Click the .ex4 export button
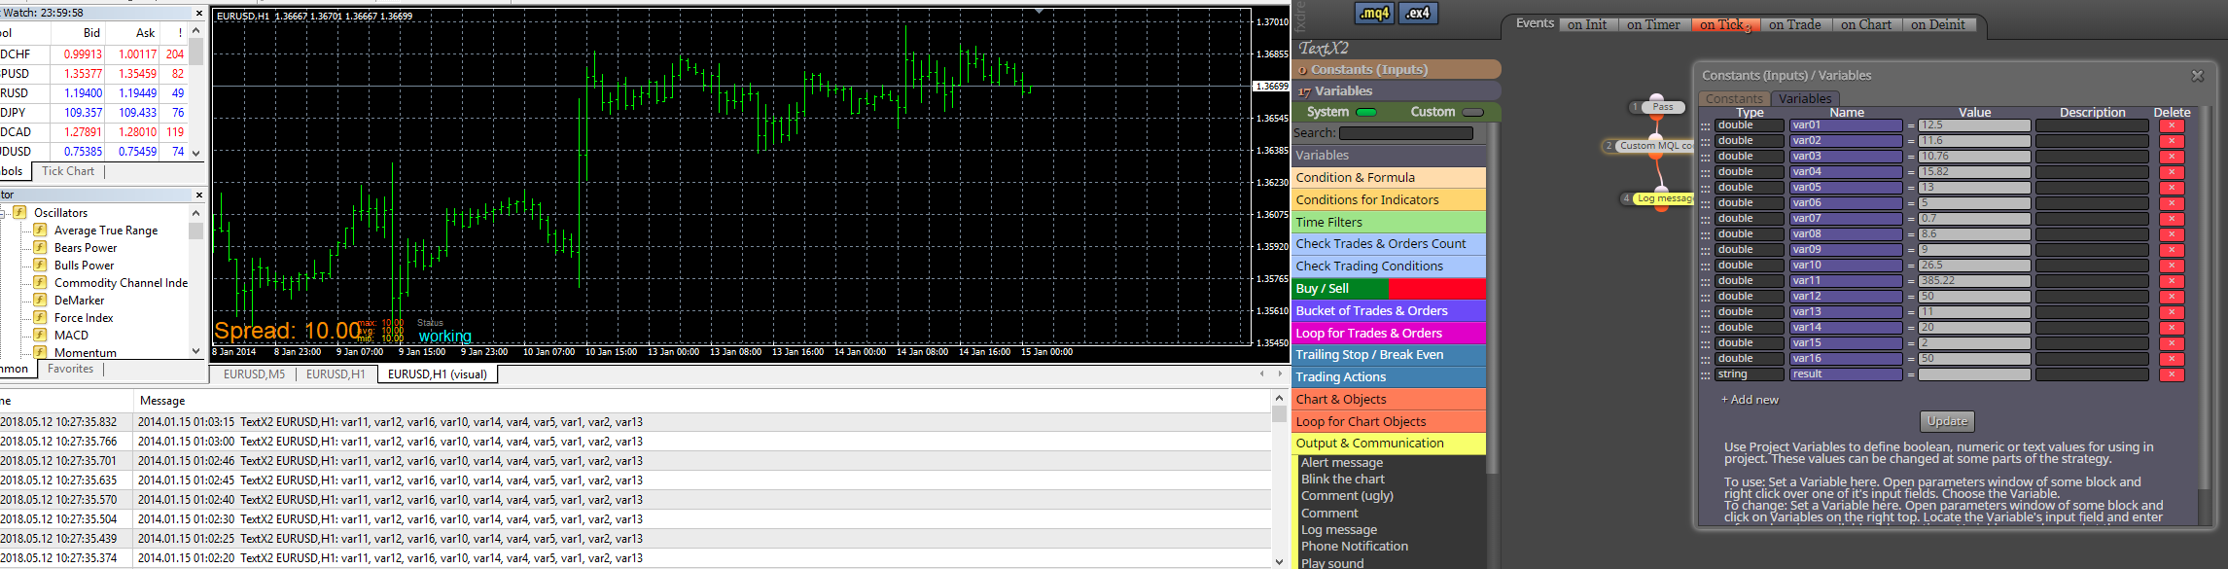The height and width of the screenshot is (569, 2228). click(1418, 13)
